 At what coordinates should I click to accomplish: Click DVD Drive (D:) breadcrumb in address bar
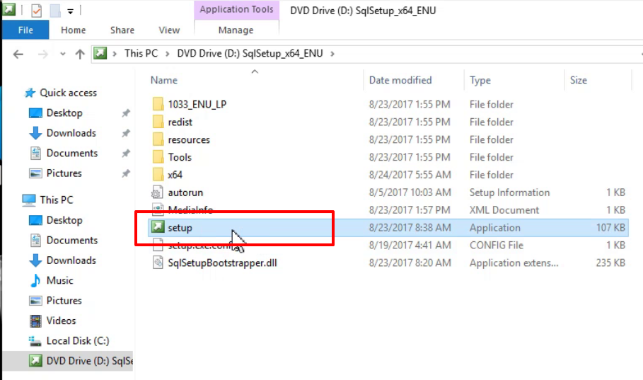tap(250, 53)
